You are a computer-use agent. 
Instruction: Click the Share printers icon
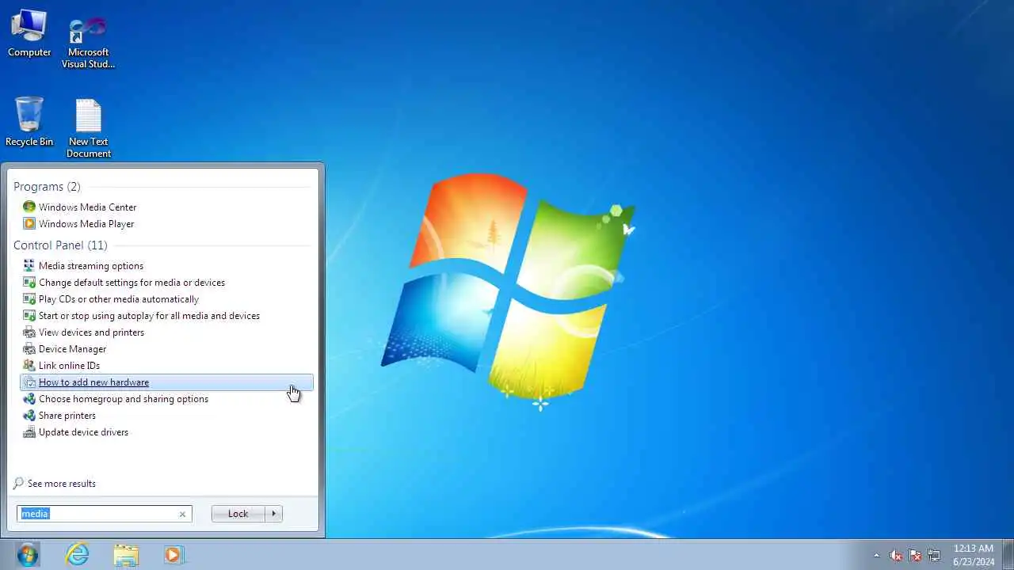(29, 416)
